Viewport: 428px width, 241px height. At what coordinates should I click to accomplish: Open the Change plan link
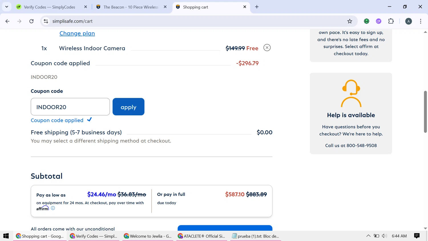77,33
